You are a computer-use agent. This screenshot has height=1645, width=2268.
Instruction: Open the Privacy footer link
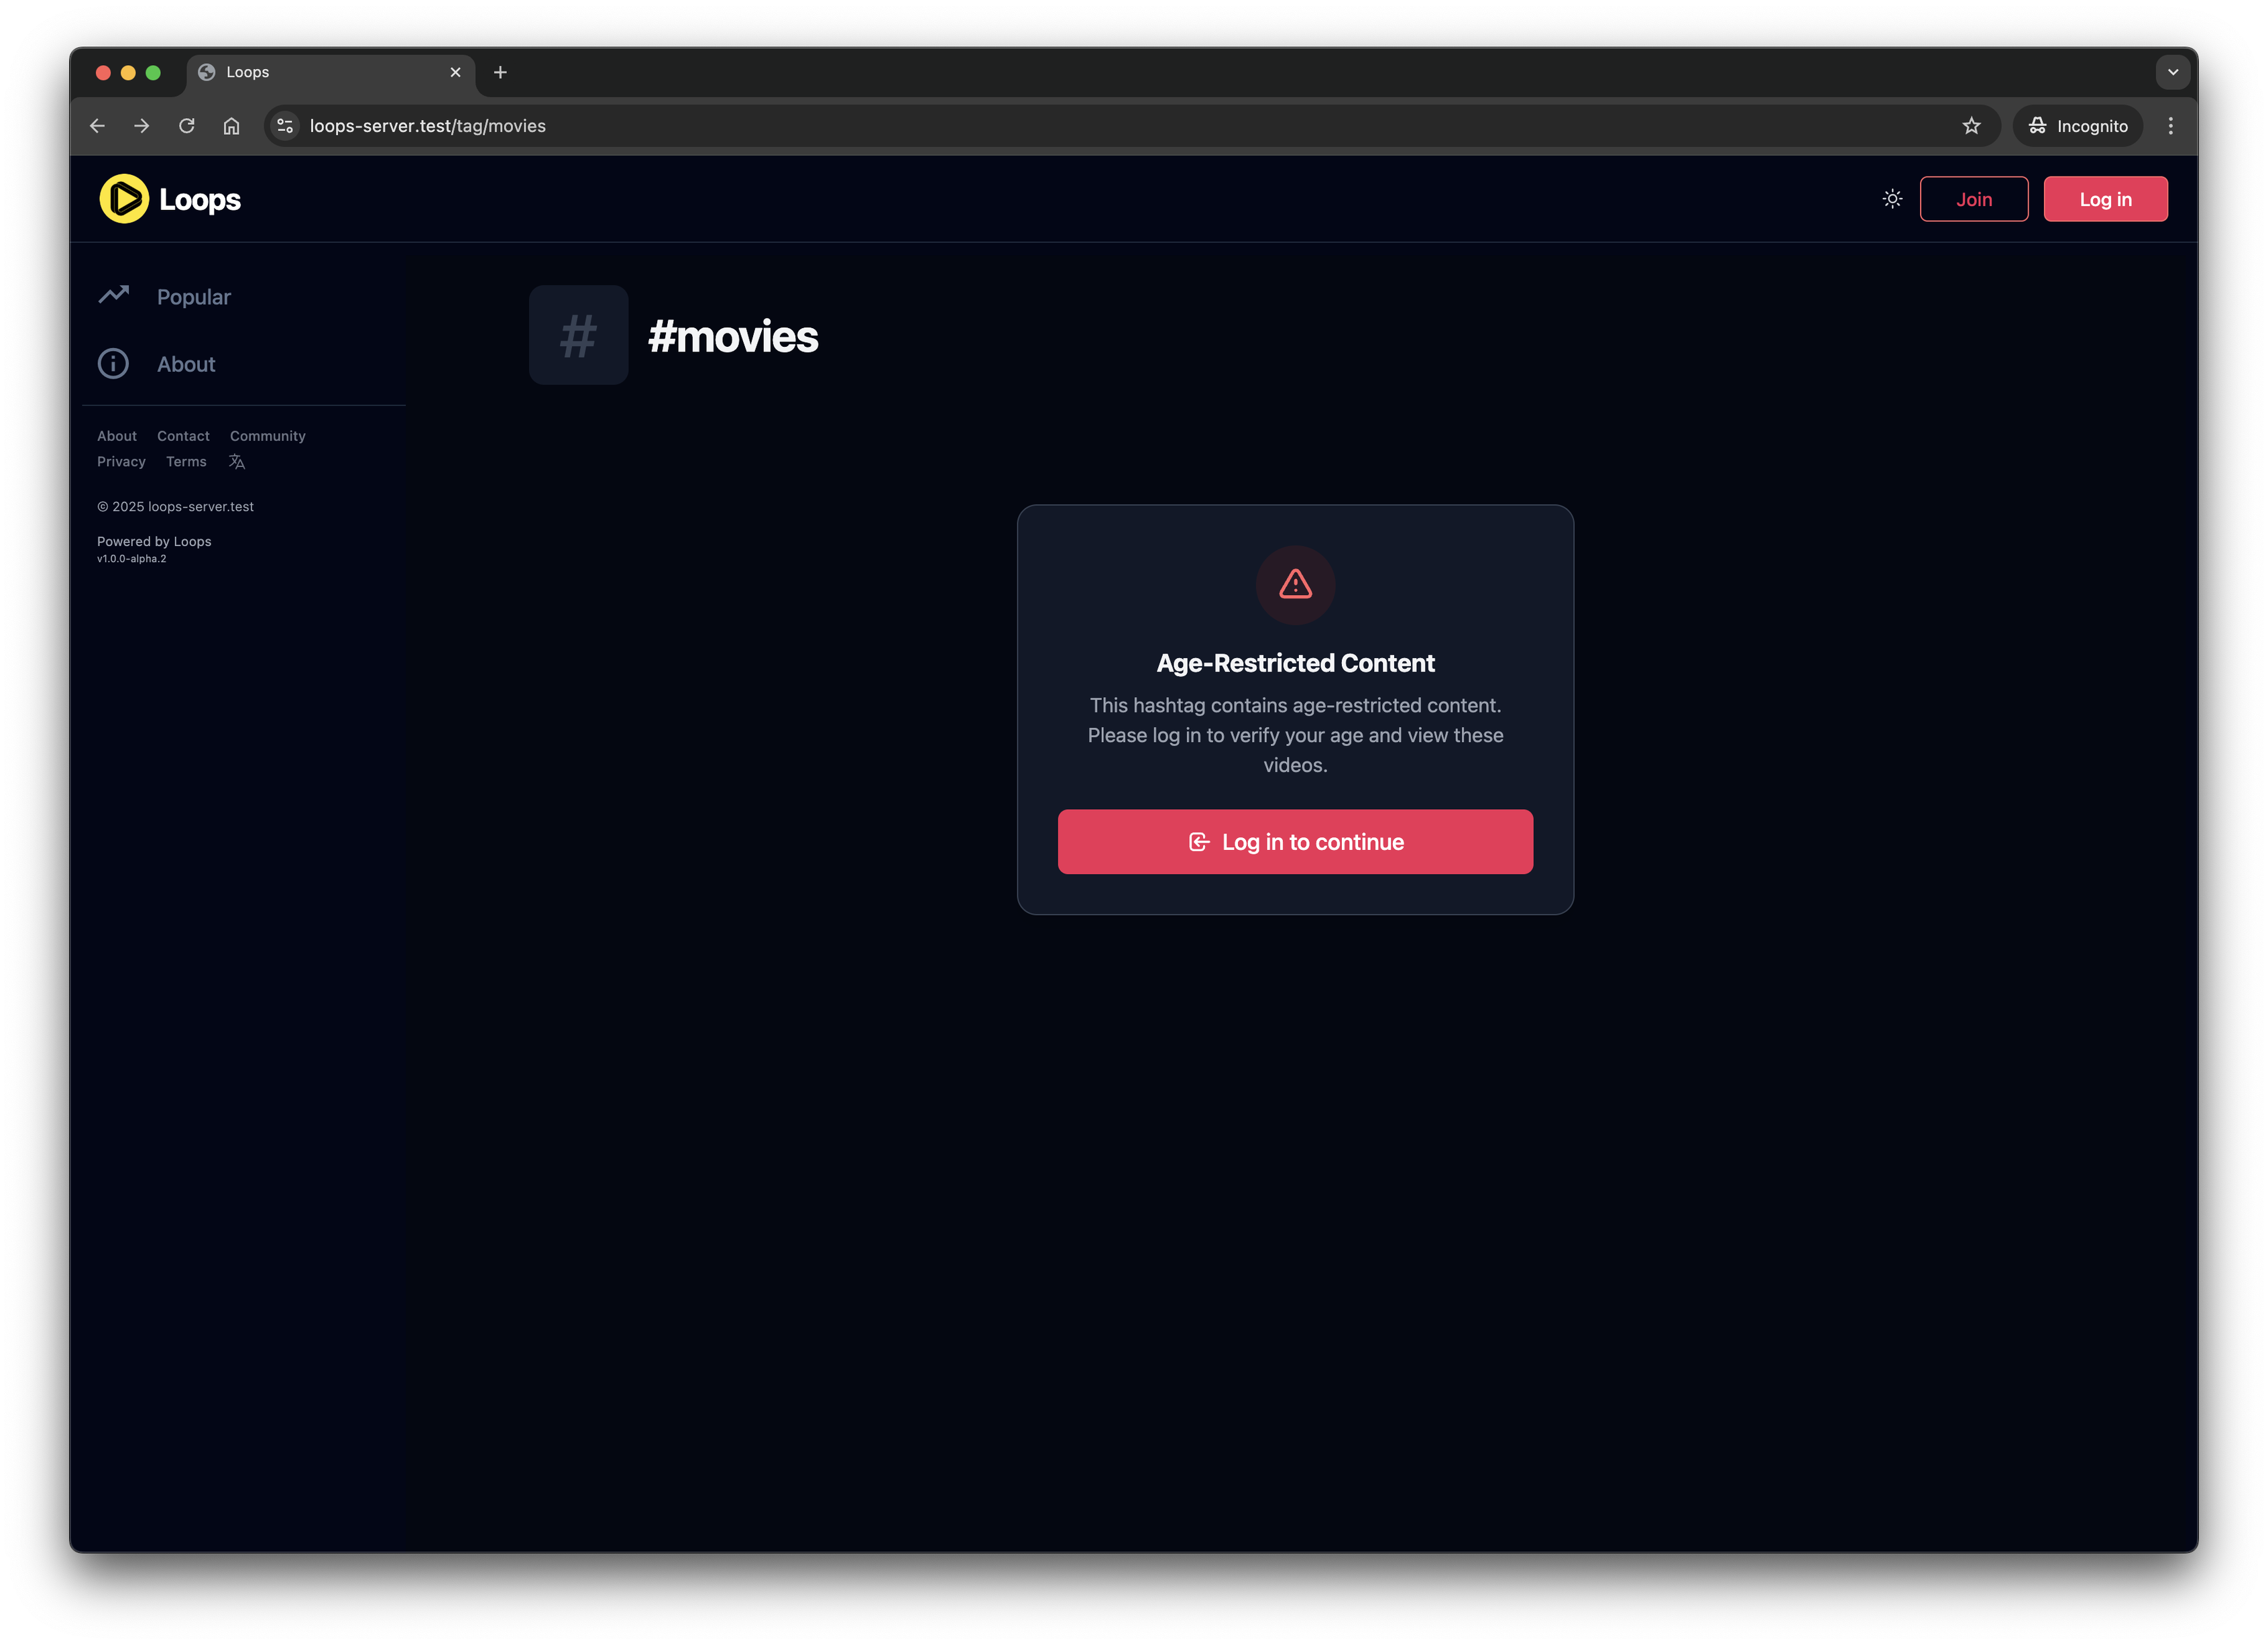coord(121,462)
